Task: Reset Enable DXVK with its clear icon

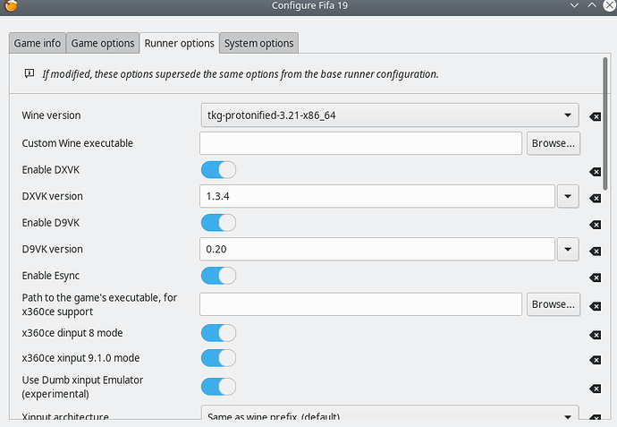Action: pos(595,172)
